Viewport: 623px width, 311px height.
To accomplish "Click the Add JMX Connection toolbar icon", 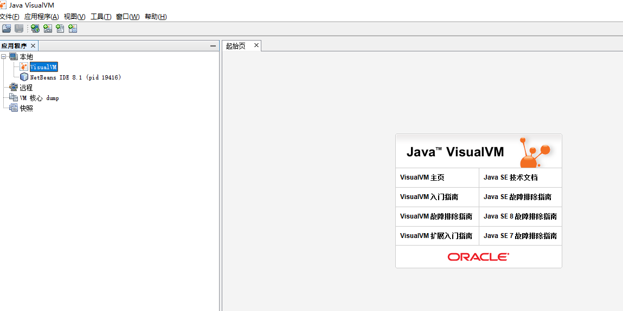I will click(x=48, y=29).
